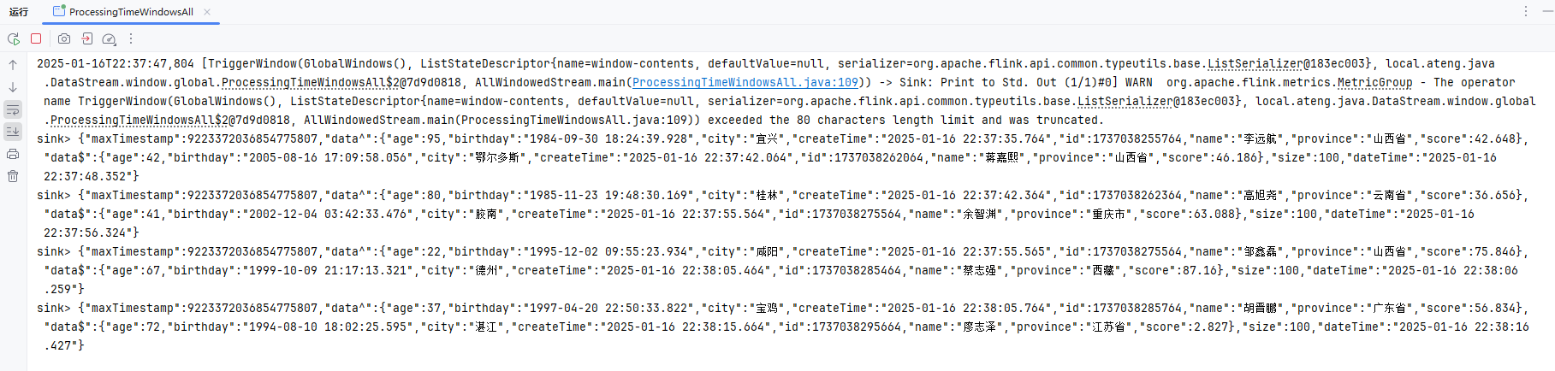1555x371 pixels.
Task: Click the underlined MetricGroup class name
Action: pos(1374,83)
